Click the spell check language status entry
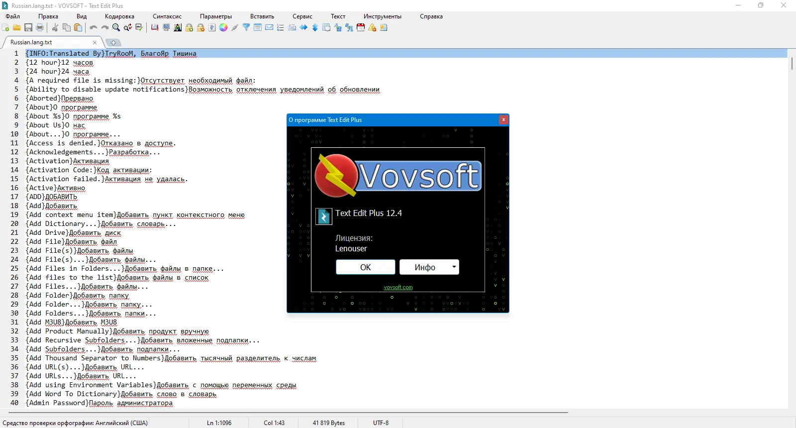 (75, 423)
